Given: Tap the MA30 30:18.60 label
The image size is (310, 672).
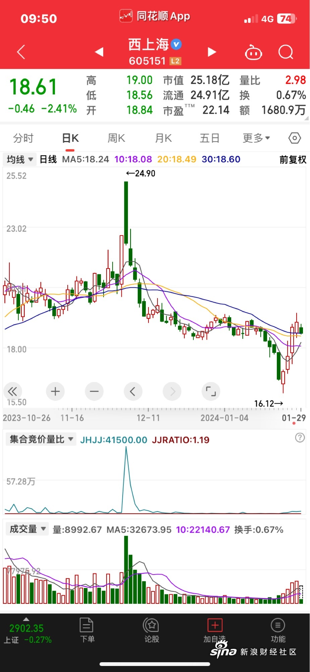Looking at the screenshot, I should click(221, 159).
